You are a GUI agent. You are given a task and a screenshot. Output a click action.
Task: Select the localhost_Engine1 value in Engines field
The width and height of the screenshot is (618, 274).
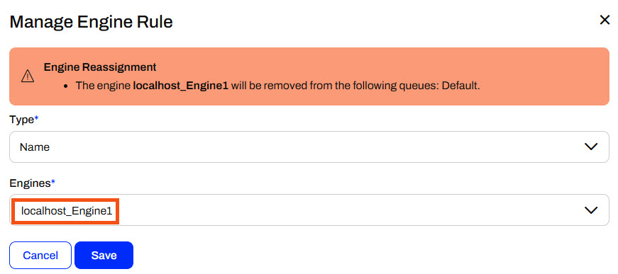(65, 211)
